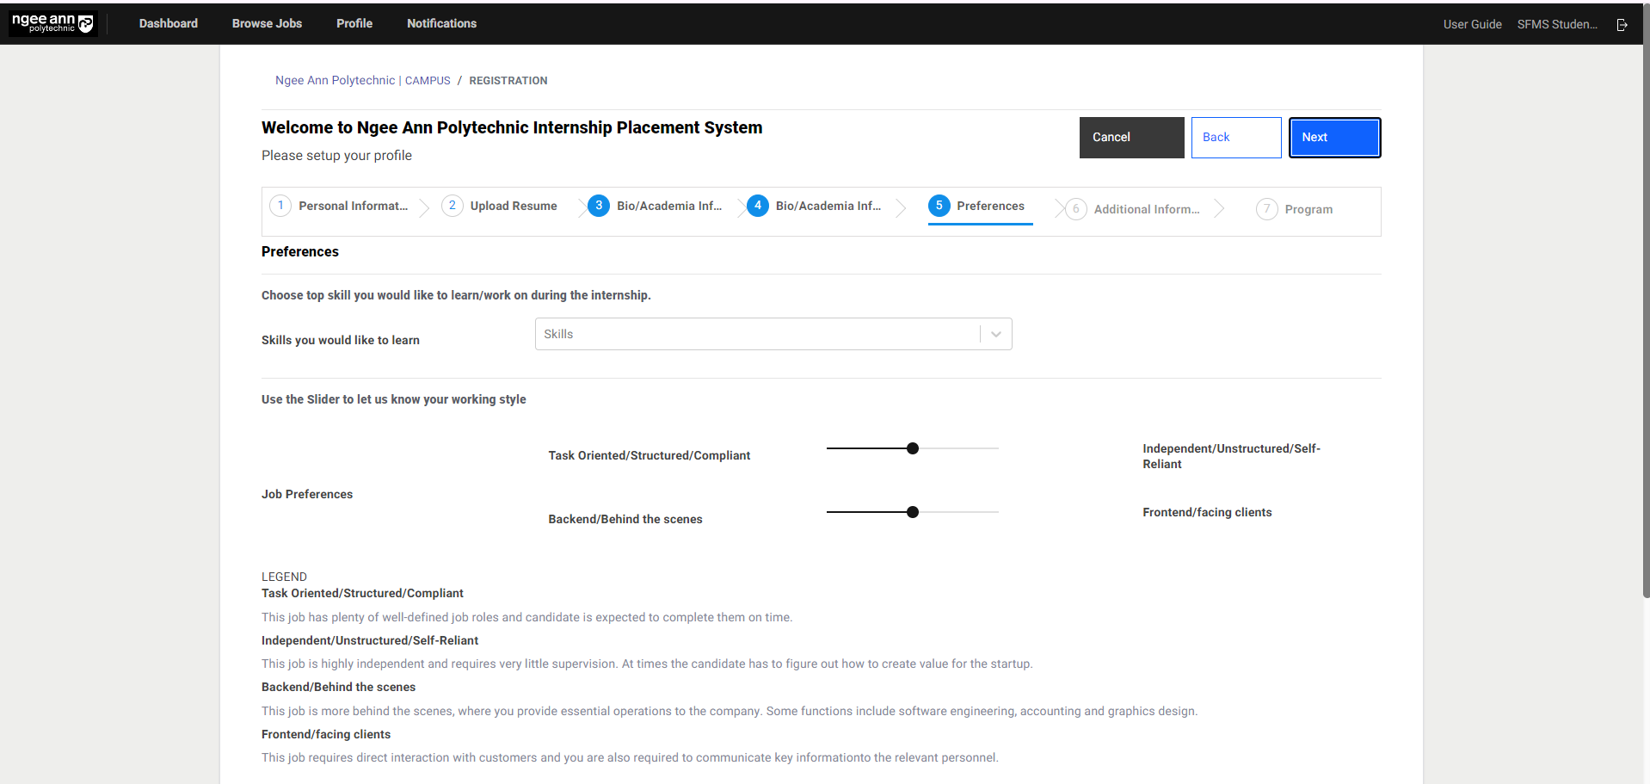The image size is (1650, 784).
Task: Click the Backend versus Frontend slider handle
Action: click(913, 512)
